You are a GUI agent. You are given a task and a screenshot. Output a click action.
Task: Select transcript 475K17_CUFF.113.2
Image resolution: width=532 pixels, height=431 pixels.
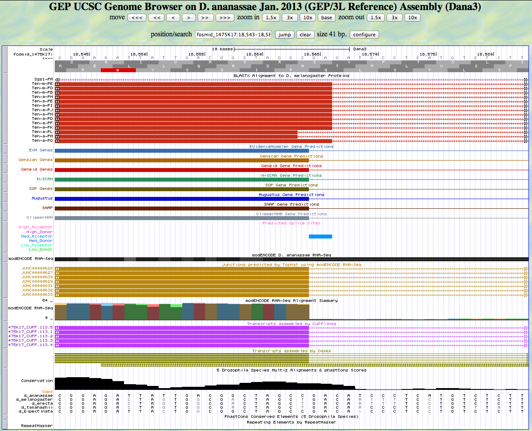30,336
